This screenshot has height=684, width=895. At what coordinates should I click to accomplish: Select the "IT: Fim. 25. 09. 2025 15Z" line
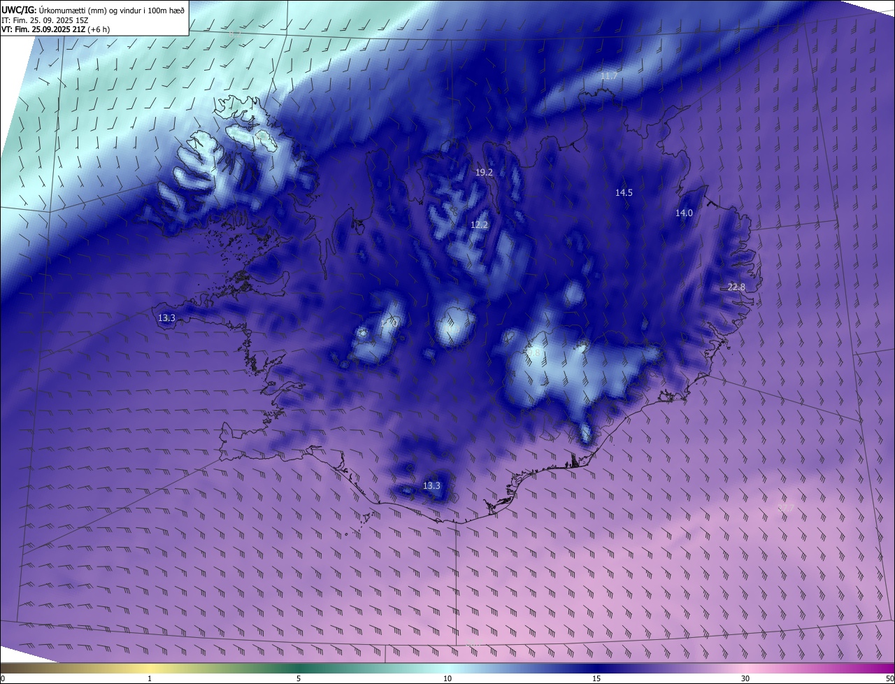(x=45, y=20)
